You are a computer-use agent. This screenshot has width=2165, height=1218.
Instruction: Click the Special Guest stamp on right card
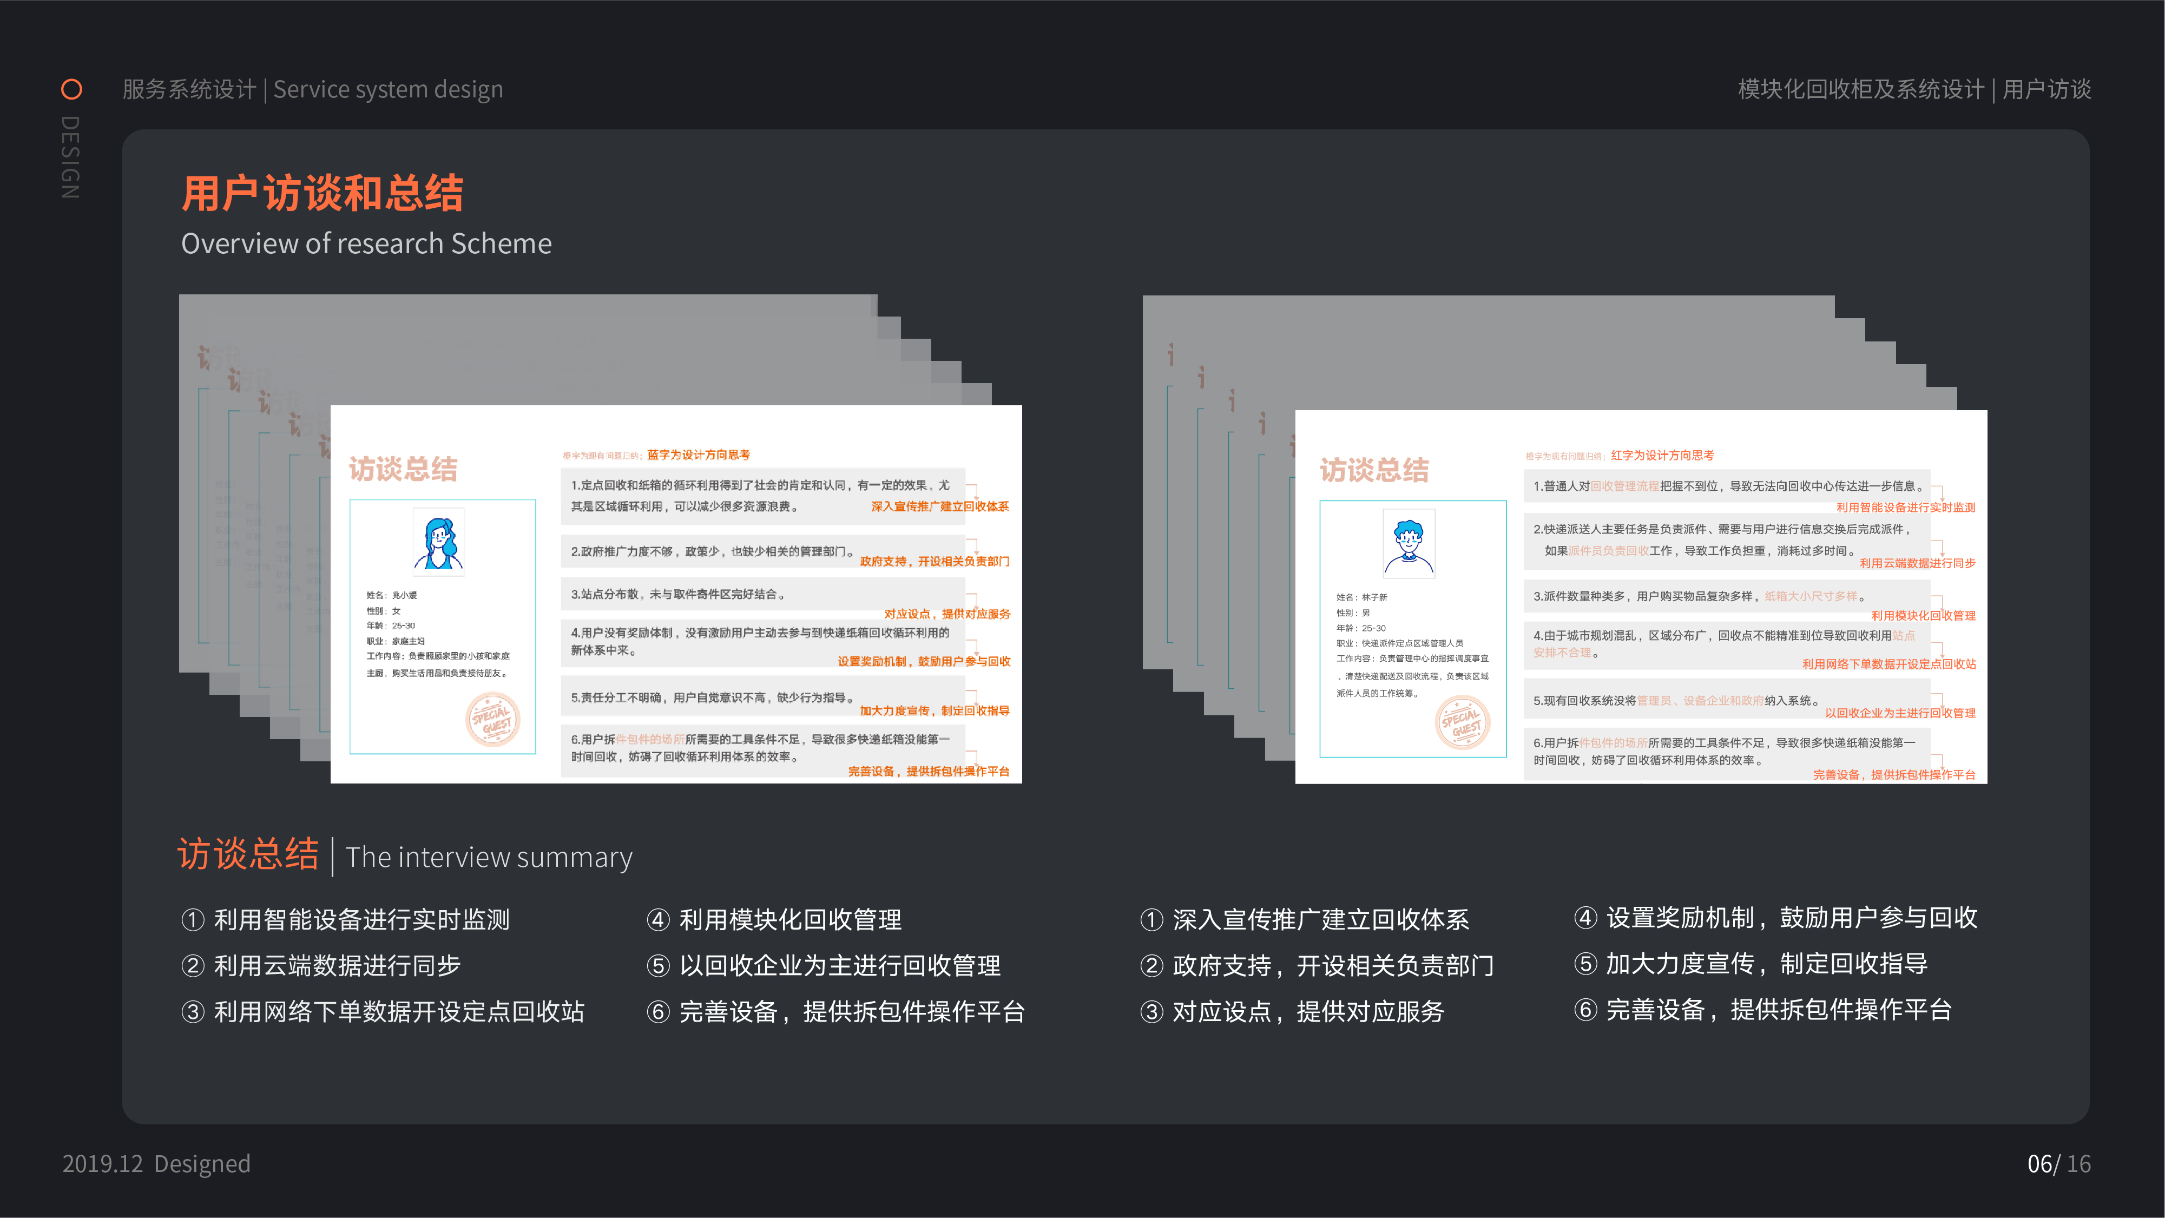[x=1463, y=722]
